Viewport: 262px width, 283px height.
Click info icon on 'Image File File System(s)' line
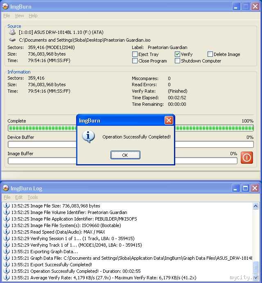[x=6, y=225]
